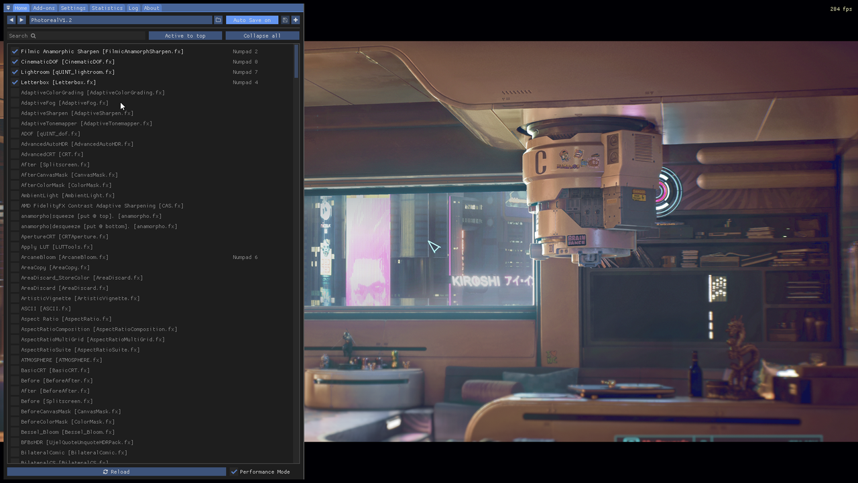Viewport: 858px width, 483px height.
Task: Select After [BeforeAfter.fx] row
Action: click(55, 390)
